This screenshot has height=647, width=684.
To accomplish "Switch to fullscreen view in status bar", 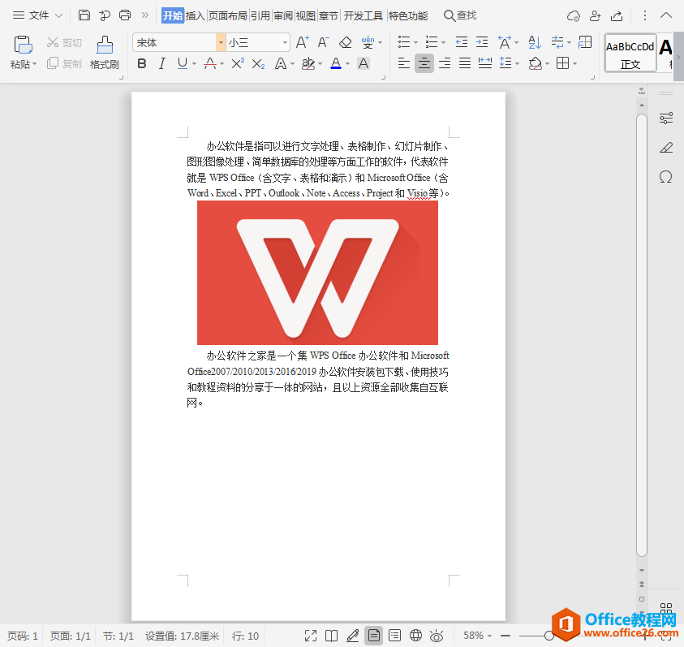I will pos(311,636).
